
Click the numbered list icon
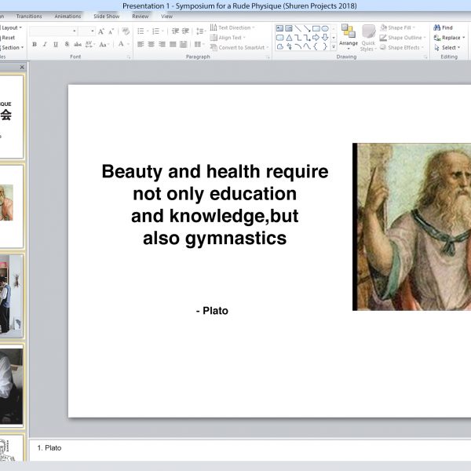pos(155,31)
